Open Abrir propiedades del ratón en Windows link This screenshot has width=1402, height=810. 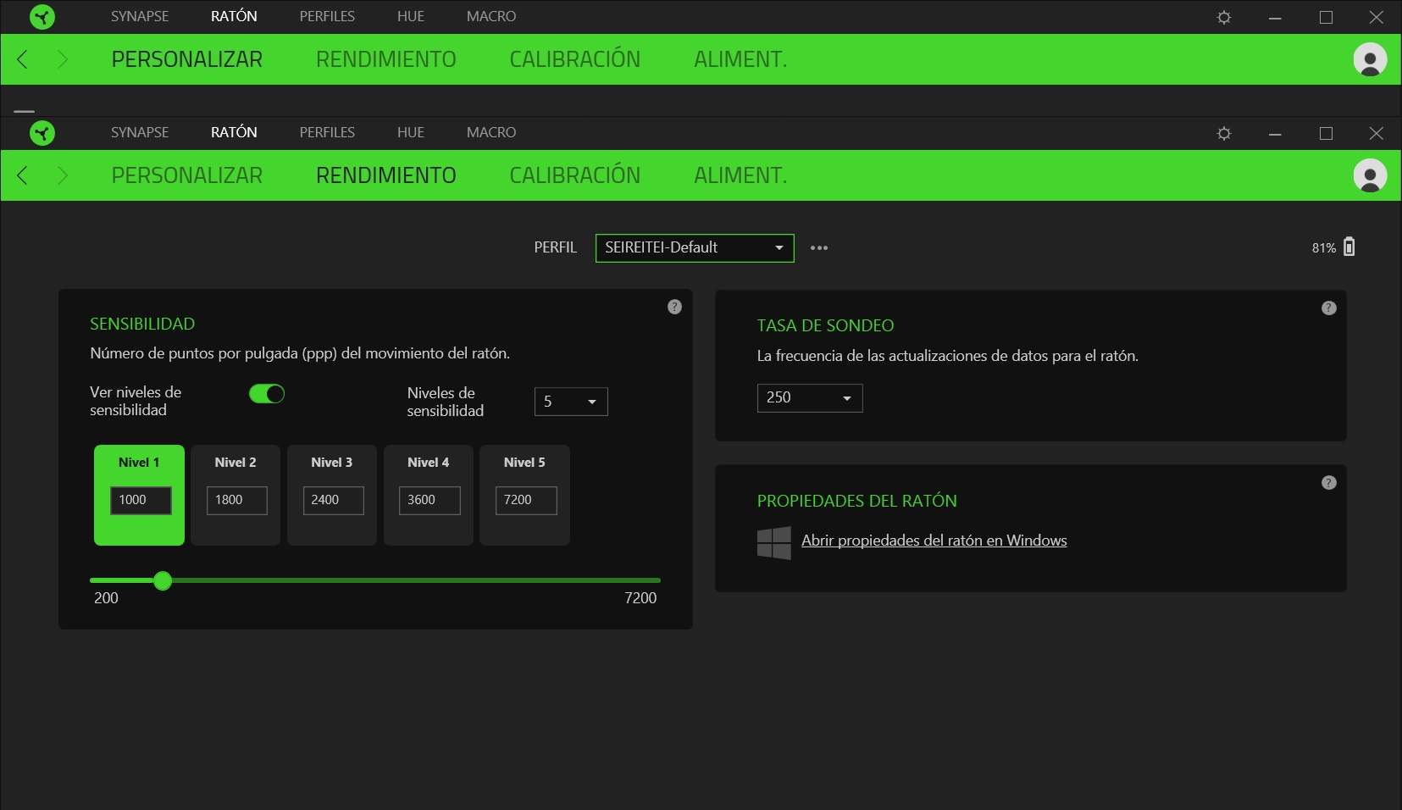coord(934,541)
